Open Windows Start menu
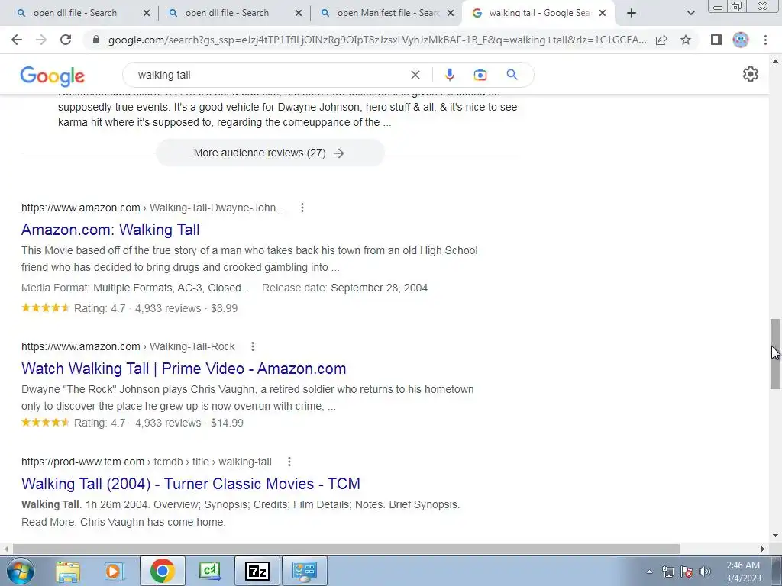 [x=21, y=571]
